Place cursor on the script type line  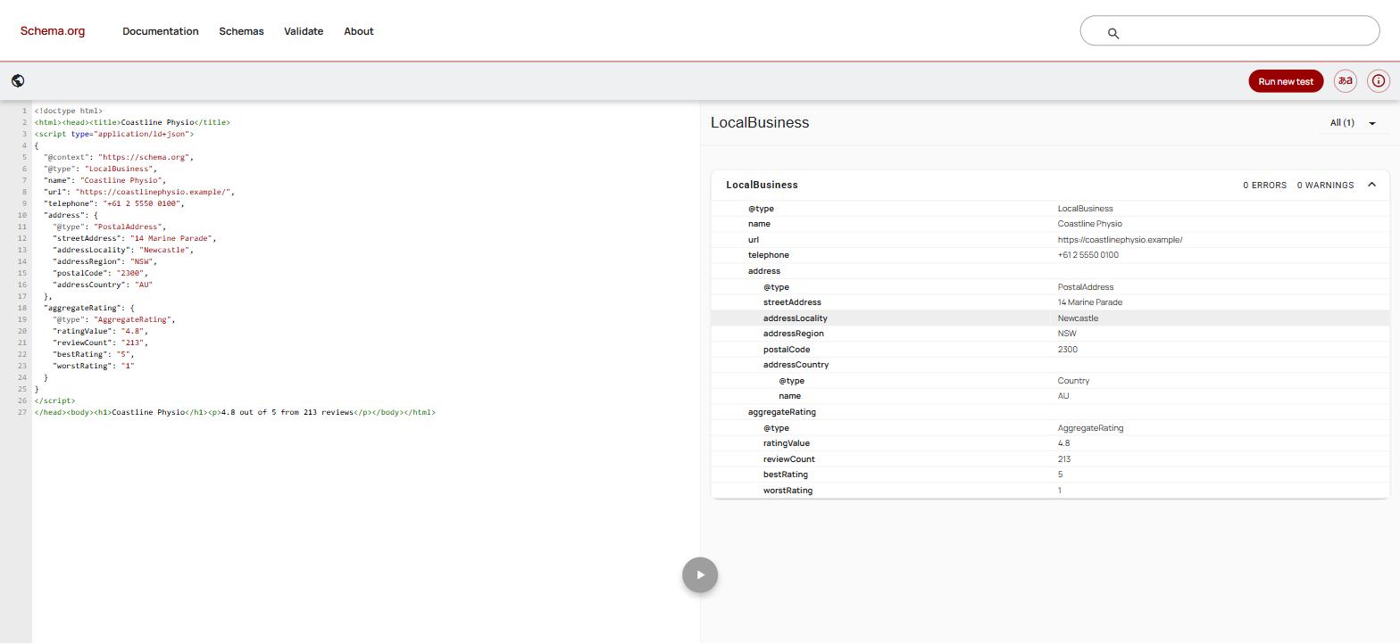tap(113, 134)
